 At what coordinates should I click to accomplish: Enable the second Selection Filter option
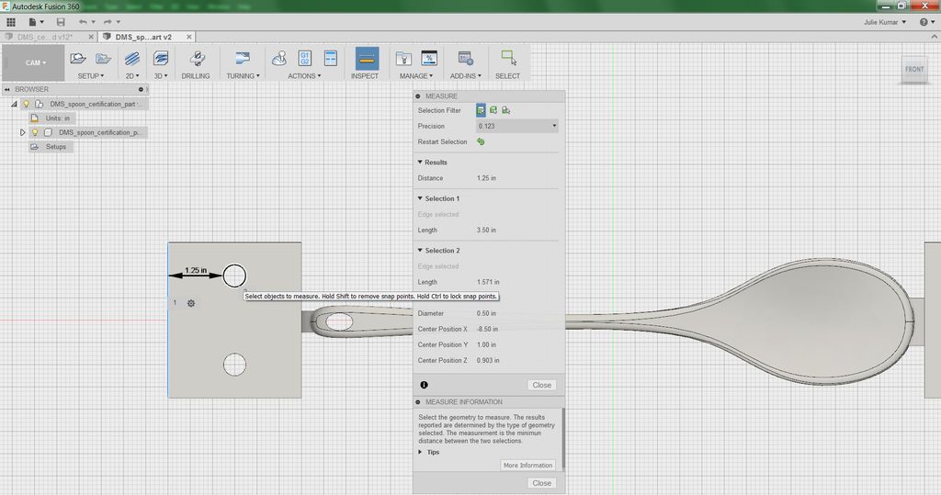coord(493,110)
